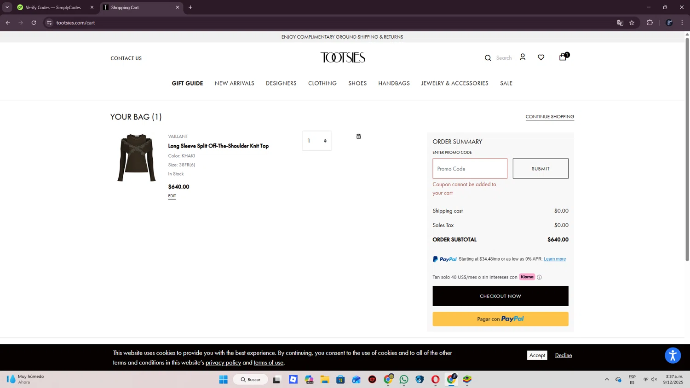Open the shopping bag icon
This screenshot has height=388, width=690.
tap(563, 57)
